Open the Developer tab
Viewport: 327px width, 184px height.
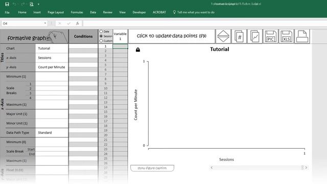coord(139,12)
